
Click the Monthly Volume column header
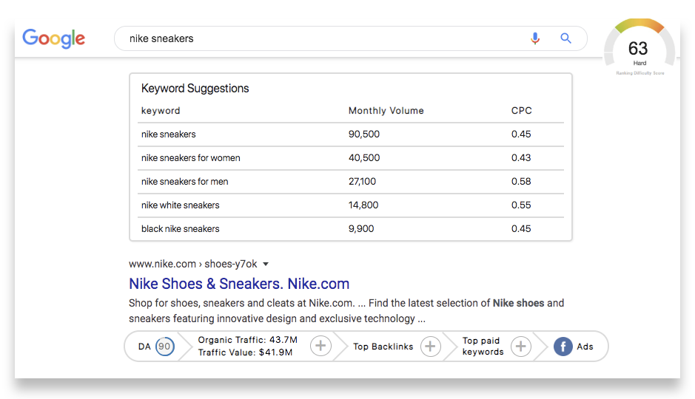(386, 111)
